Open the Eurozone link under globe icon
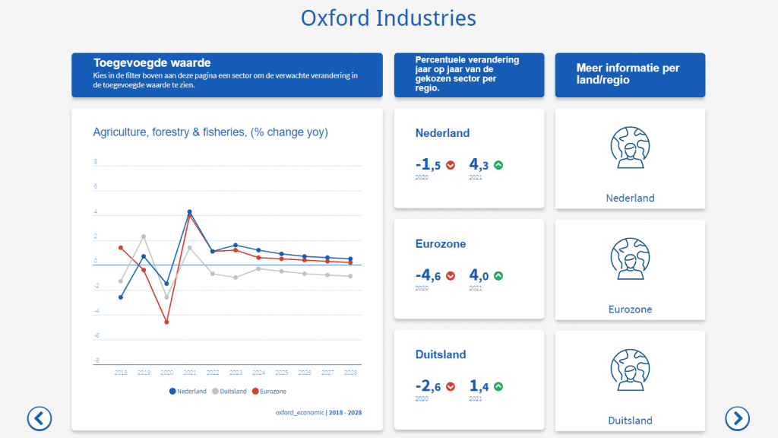Image resolution: width=778 pixels, height=438 pixels. pos(630,309)
